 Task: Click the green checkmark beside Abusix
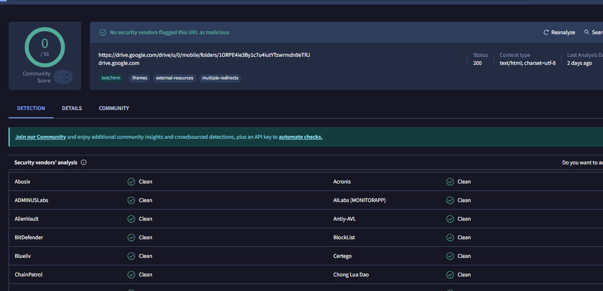click(131, 181)
